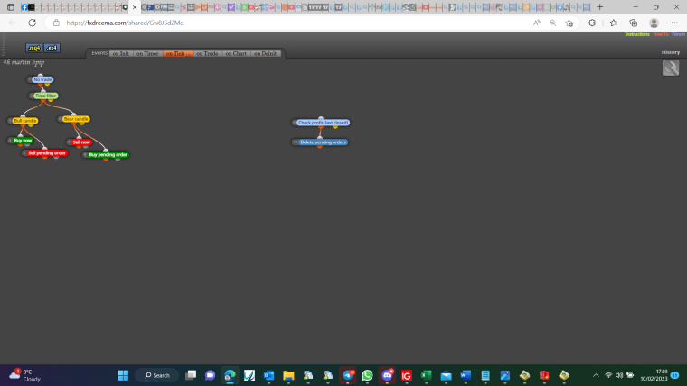Screen dimensions: 687x386
Task: Show hidden system tray icons
Action: [x=596, y=375]
